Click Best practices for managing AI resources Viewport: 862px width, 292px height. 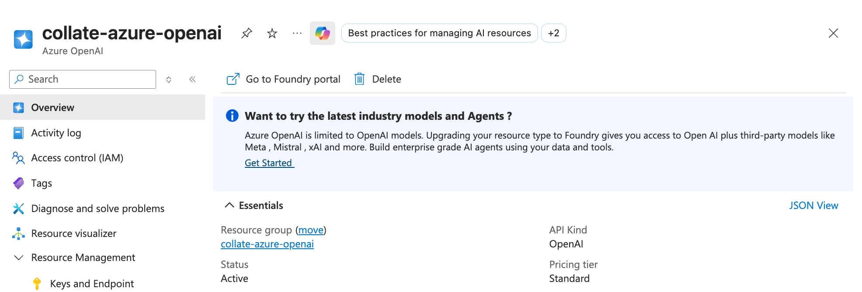tap(439, 33)
